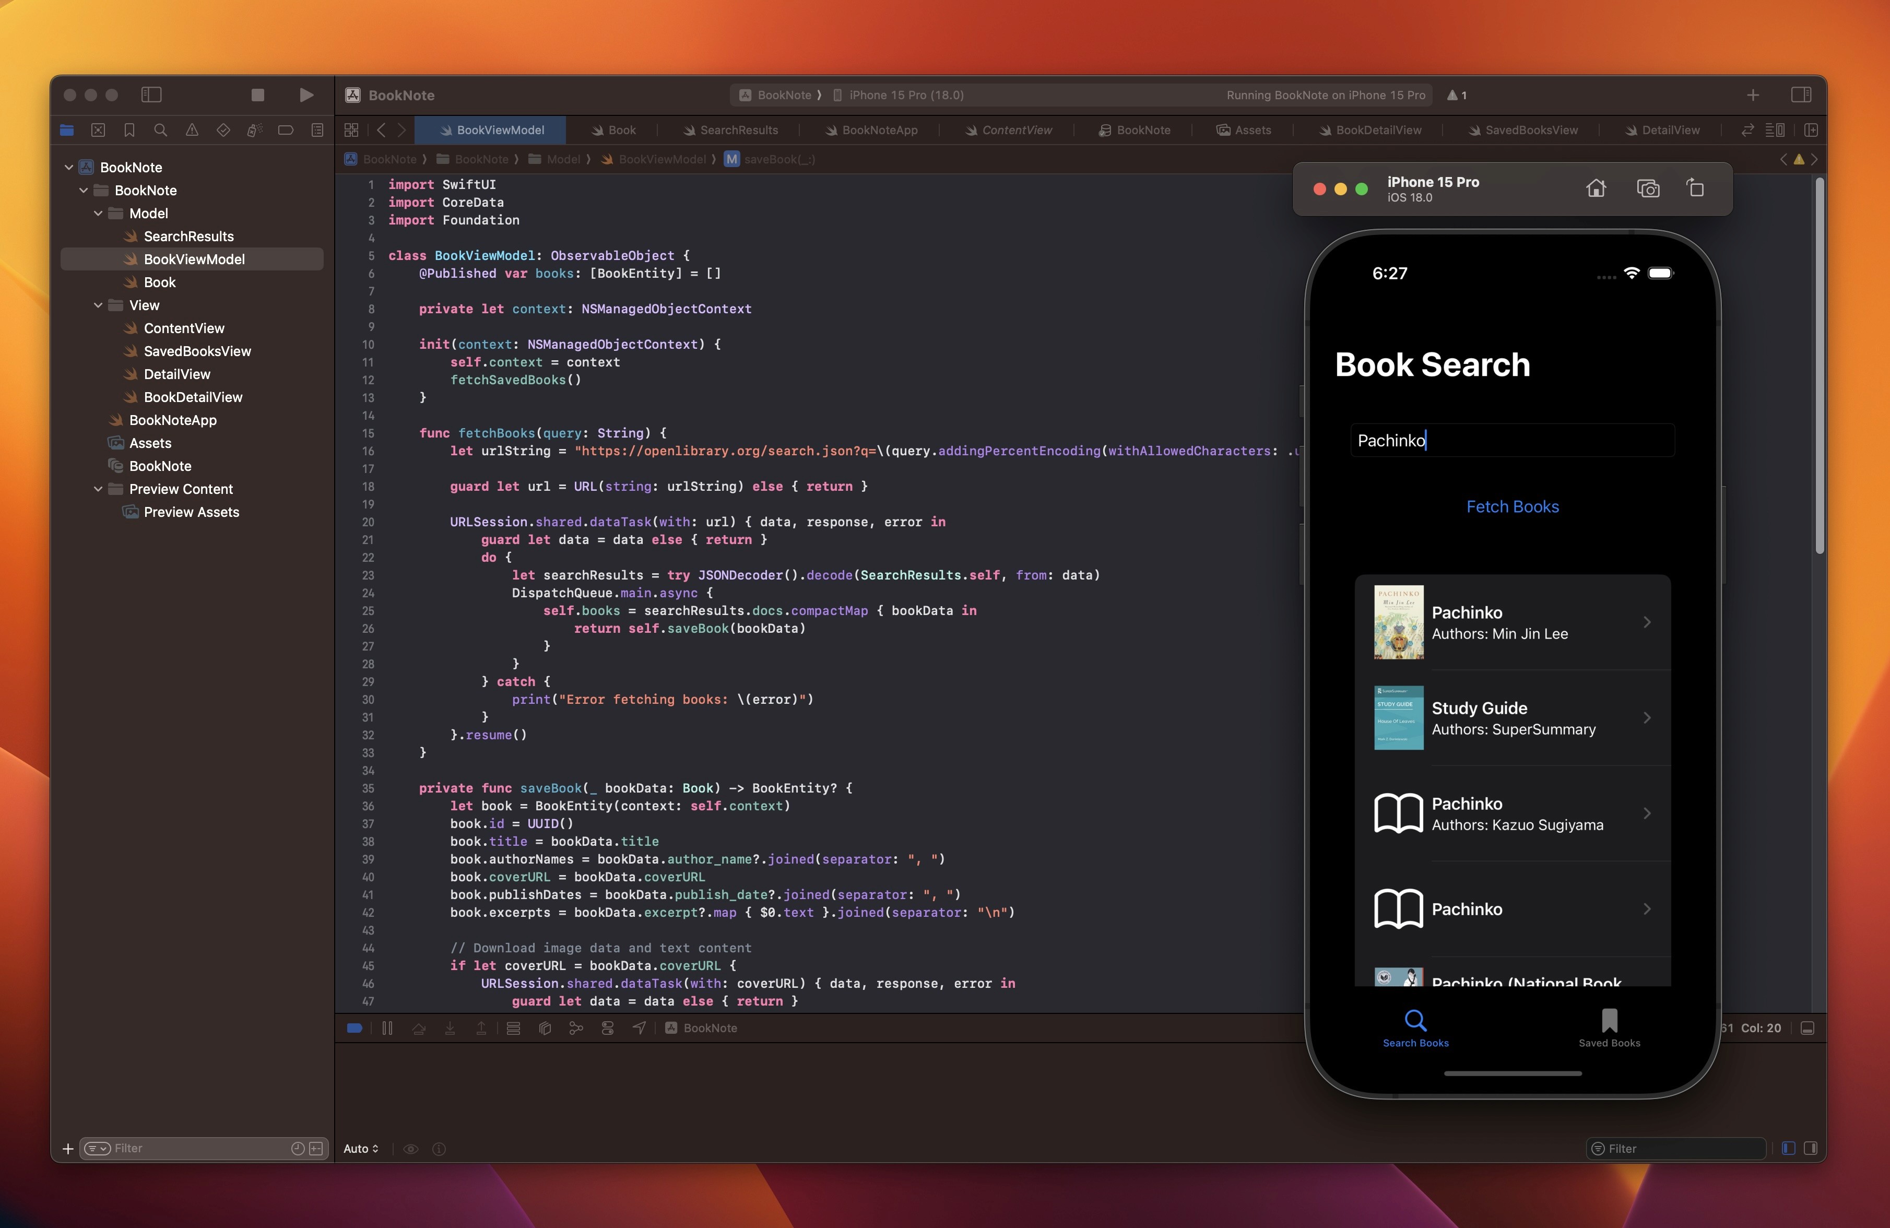Toggle breakpoint activation in the debug bar

coord(355,1028)
